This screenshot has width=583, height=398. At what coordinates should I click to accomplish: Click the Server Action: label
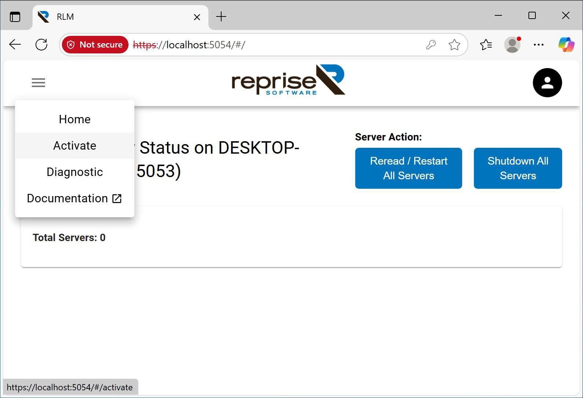click(x=389, y=137)
